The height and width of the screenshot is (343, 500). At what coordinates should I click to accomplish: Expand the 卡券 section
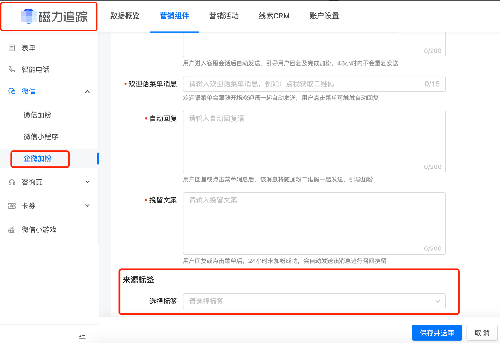pyautogui.click(x=87, y=206)
